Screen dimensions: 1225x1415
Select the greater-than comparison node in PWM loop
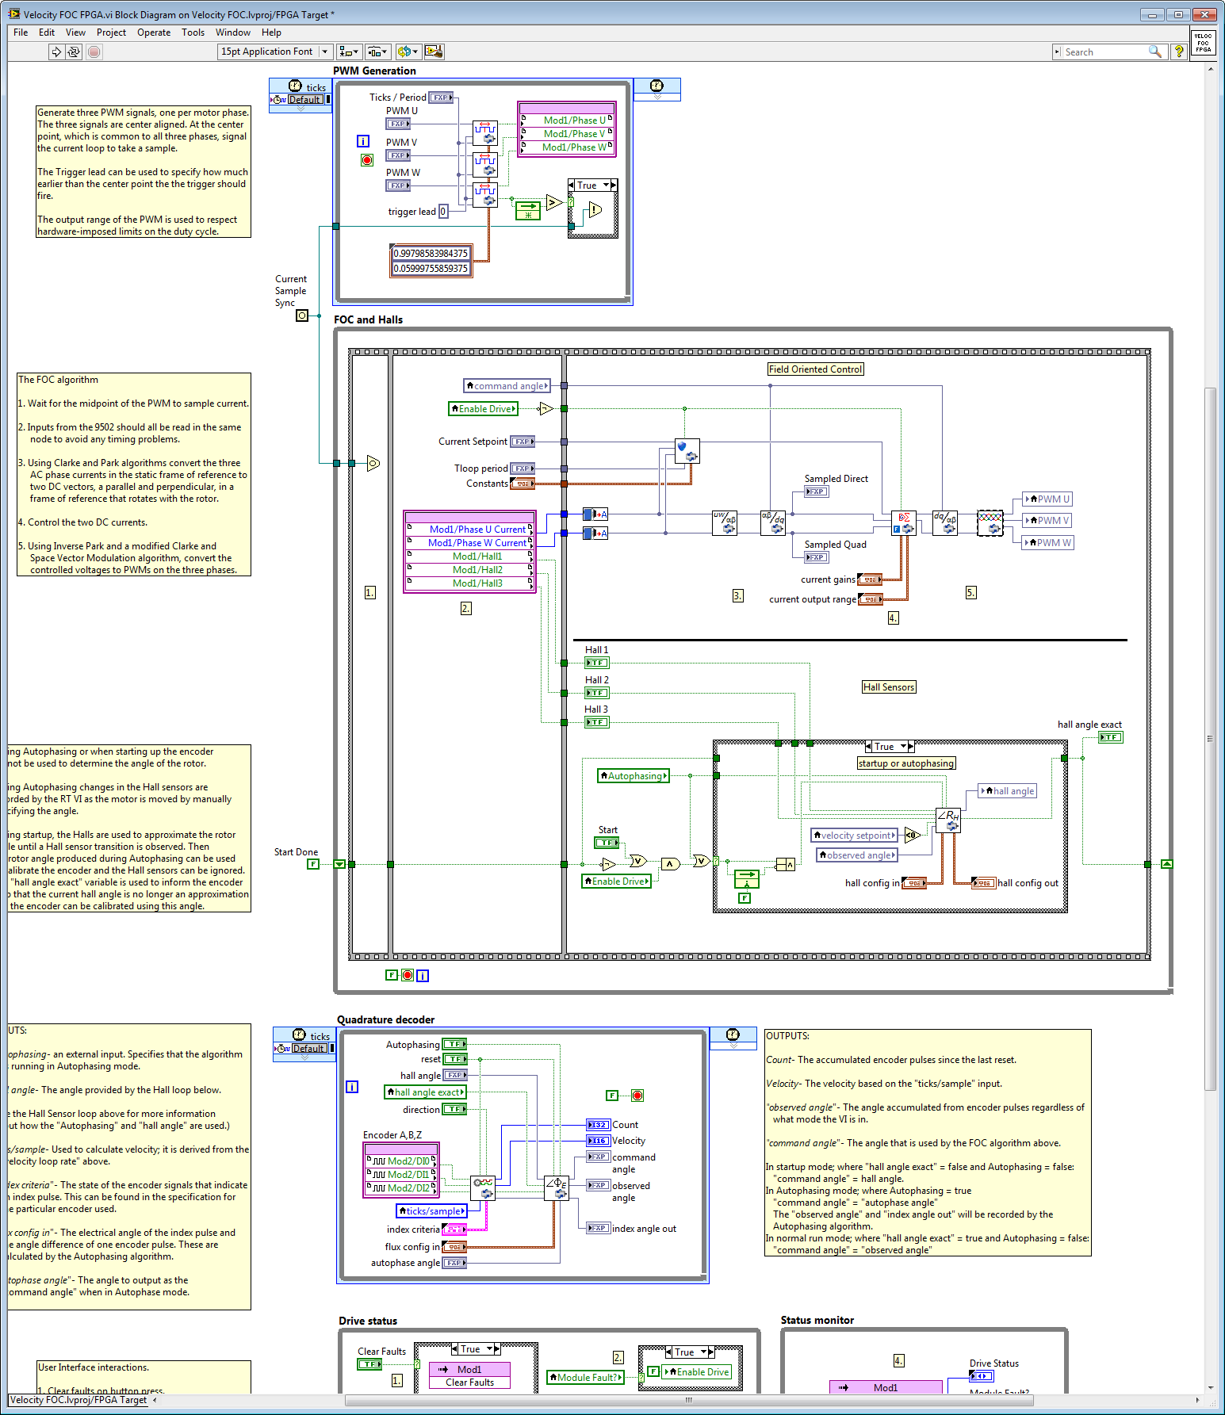pyautogui.click(x=554, y=203)
